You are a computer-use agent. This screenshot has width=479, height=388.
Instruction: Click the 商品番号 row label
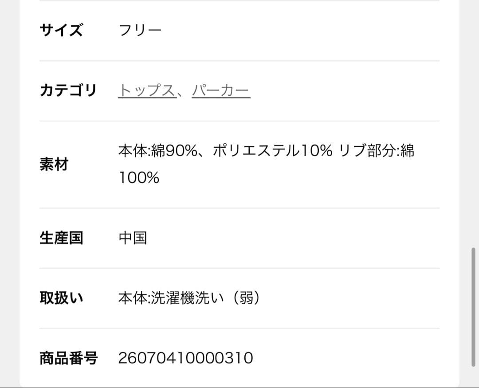[x=68, y=358]
